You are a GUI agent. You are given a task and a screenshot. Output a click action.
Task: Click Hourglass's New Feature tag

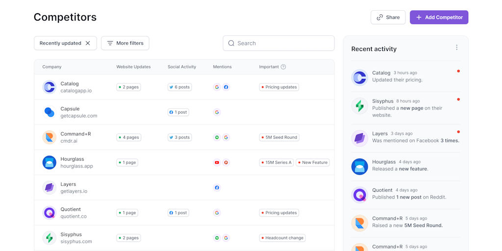pyautogui.click(x=312, y=163)
